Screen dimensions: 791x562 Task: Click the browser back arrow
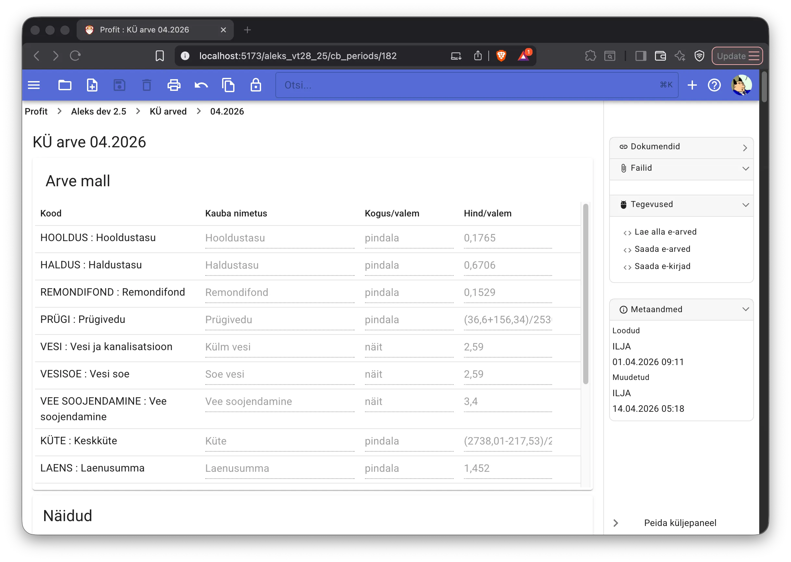coord(37,56)
